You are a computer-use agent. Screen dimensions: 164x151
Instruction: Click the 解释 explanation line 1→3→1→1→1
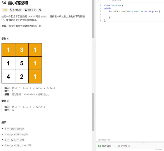click(27, 95)
